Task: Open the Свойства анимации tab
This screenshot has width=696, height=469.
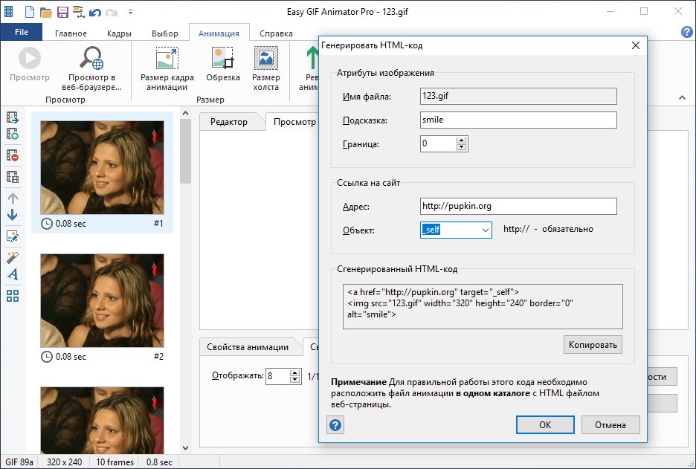Action: (x=248, y=347)
